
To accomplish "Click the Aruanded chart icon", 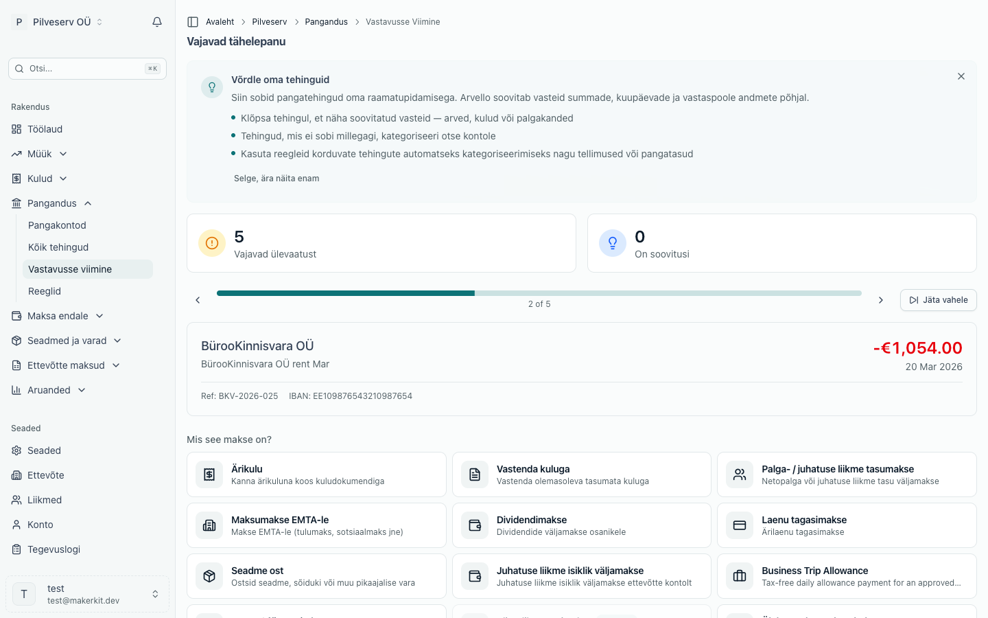I will click(x=16, y=390).
